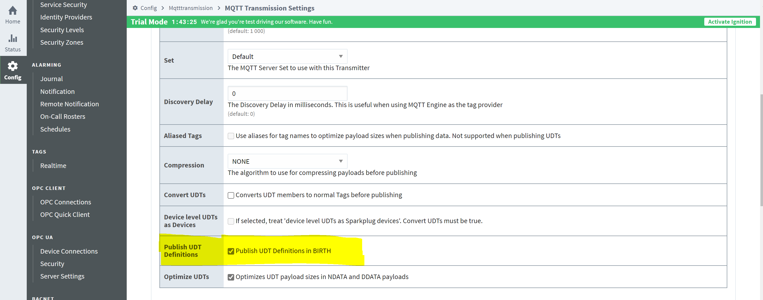The height and width of the screenshot is (300, 763).
Task: Open the Status bar-chart icon
Action: pyautogui.click(x=13, y=38)
